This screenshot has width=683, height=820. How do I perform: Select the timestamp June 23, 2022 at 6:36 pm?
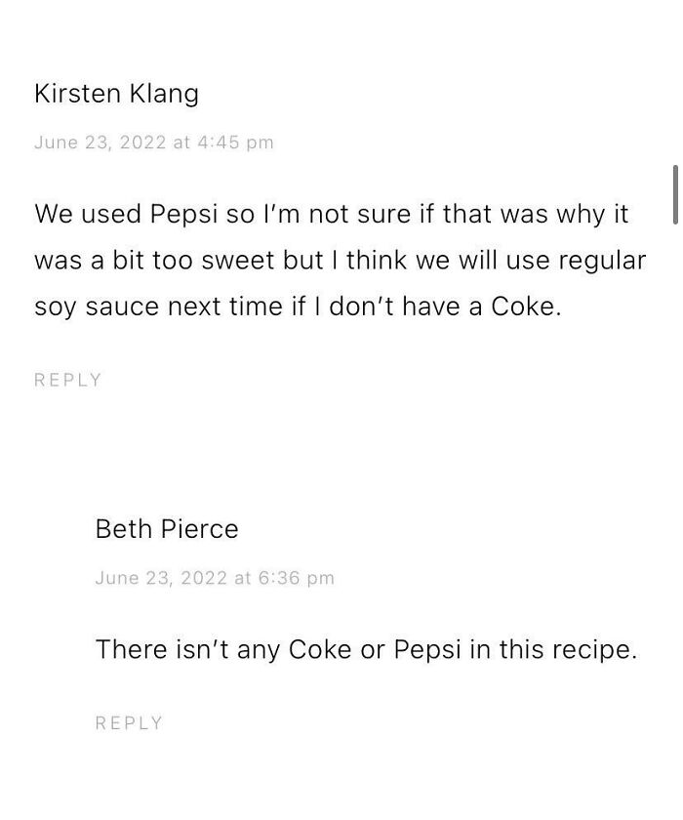pyautogui.click(x=215, y=578)
